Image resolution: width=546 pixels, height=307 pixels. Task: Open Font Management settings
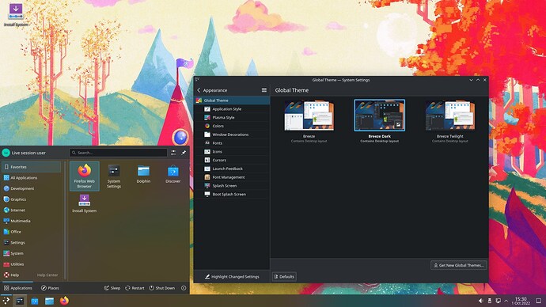pyautogui.click(x=232, y=177)
